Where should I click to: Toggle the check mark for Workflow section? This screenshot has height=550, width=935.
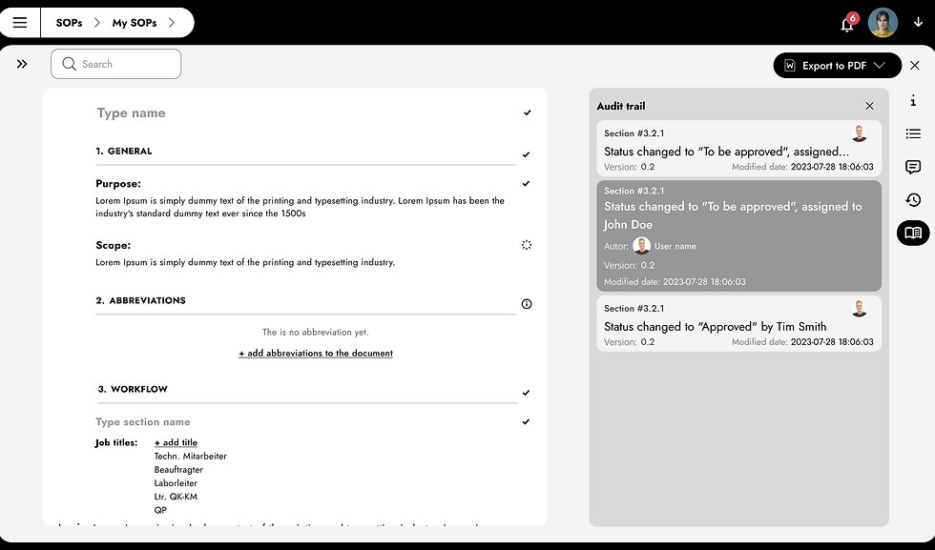[526, 393]
